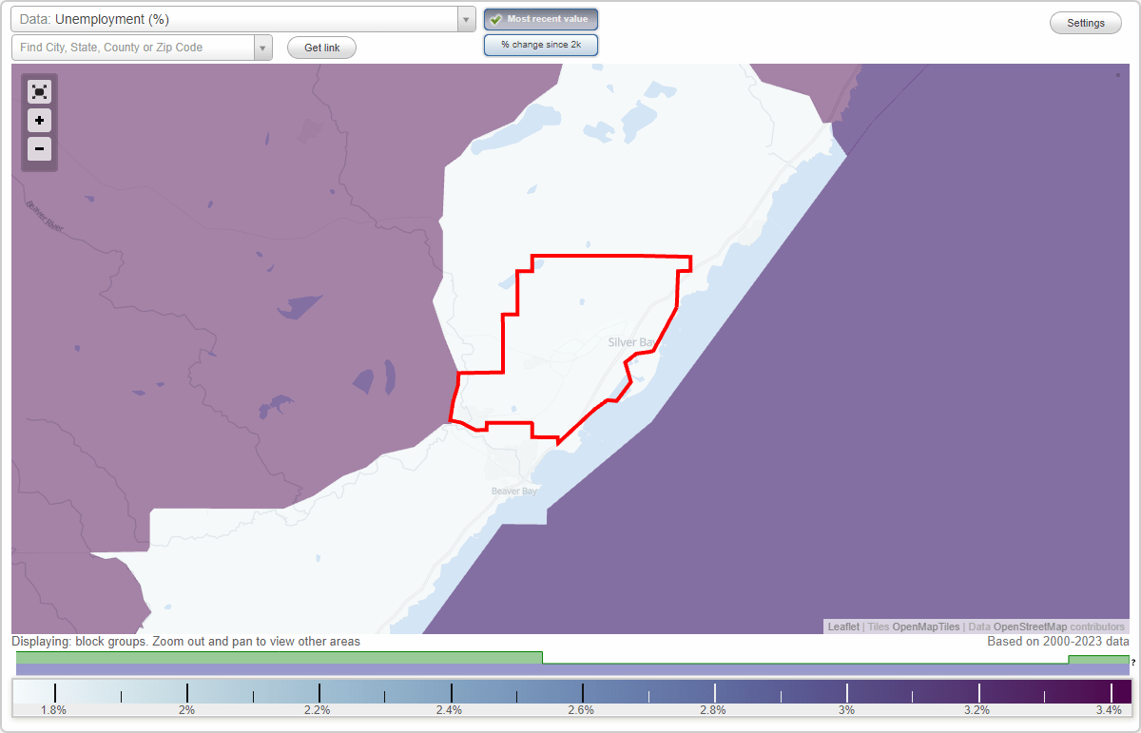Viewport: 1141px width, 733px height.
Task: Click the Get link button
Action: click(x=321, y=48)
